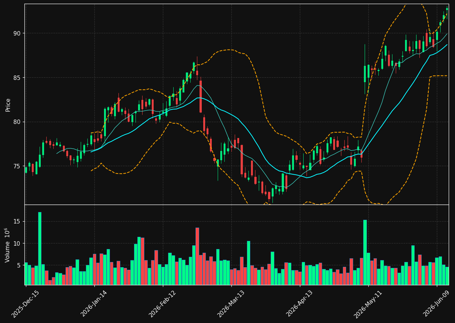Click the 10 volume axis label
The height and width of the screenshot is (323, 455).
pos(18,243)
